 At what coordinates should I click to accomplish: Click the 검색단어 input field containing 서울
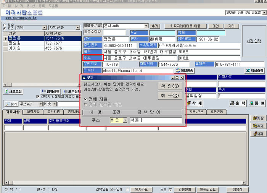155,120
